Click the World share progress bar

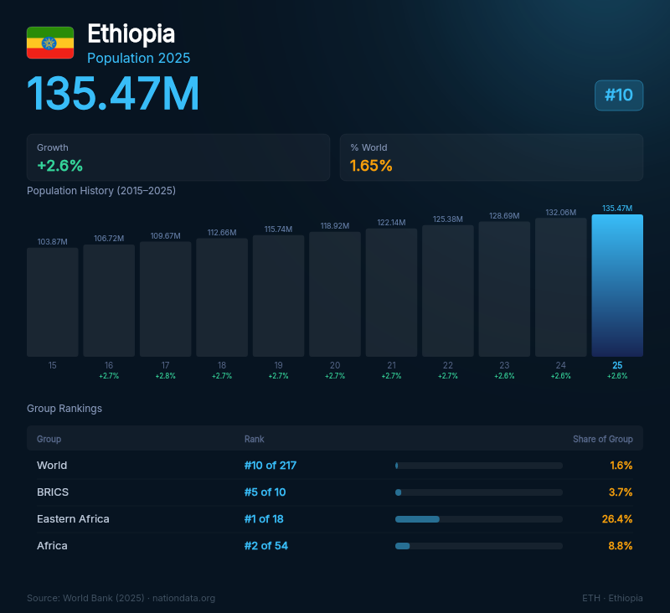pos(478,466)
